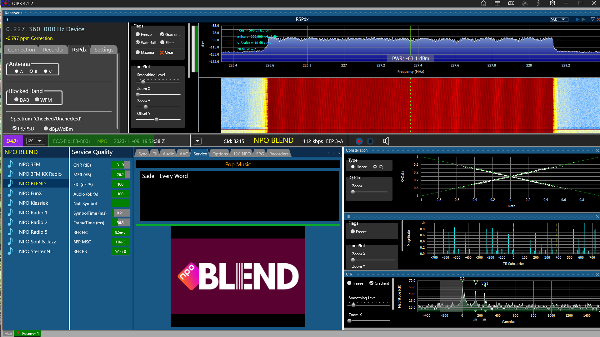Image resolution: width=600 pixels, height=337 pixels.
Task: Mute audio with the speaker icon
Action: tap(386, 141)
